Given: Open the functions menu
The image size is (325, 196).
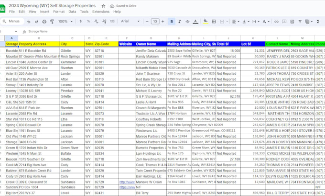Looking at the screenshot, I should [318, 22].
